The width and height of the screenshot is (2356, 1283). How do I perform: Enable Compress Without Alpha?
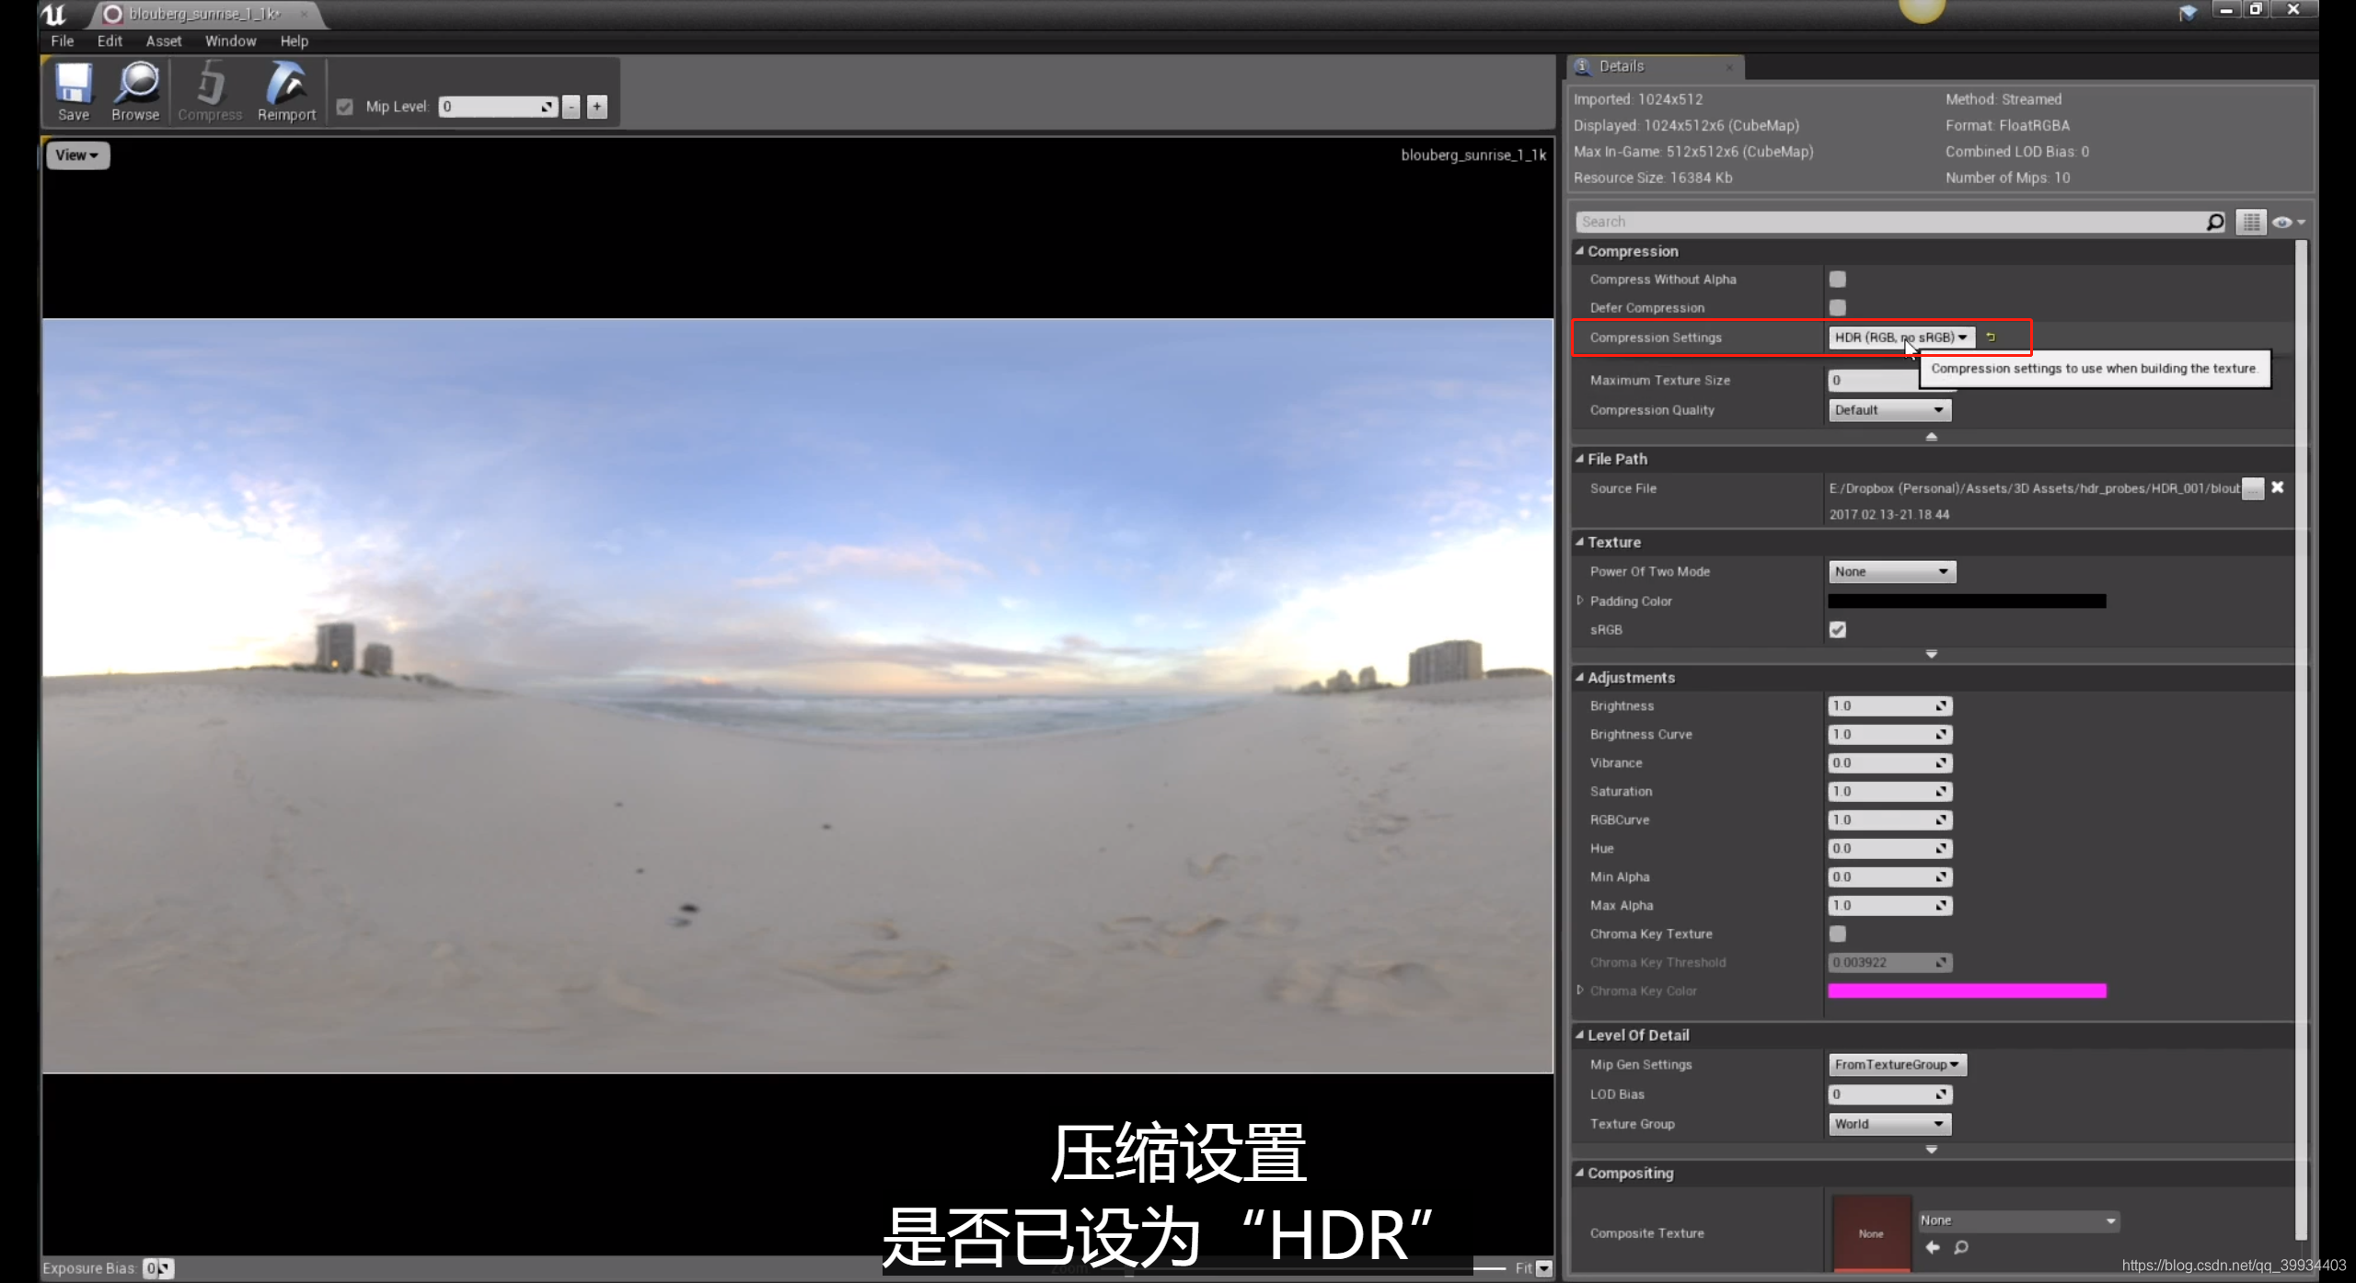[1837, 279]
